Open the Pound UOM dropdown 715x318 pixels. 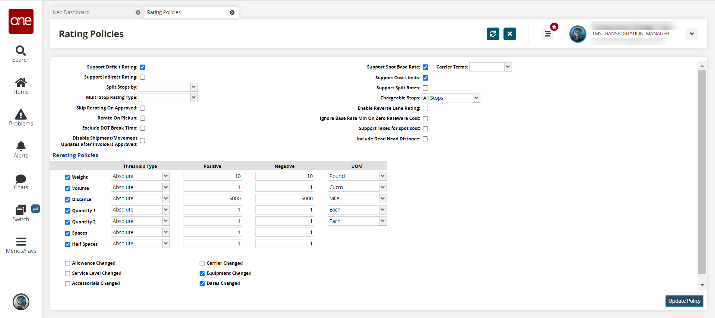383,176
